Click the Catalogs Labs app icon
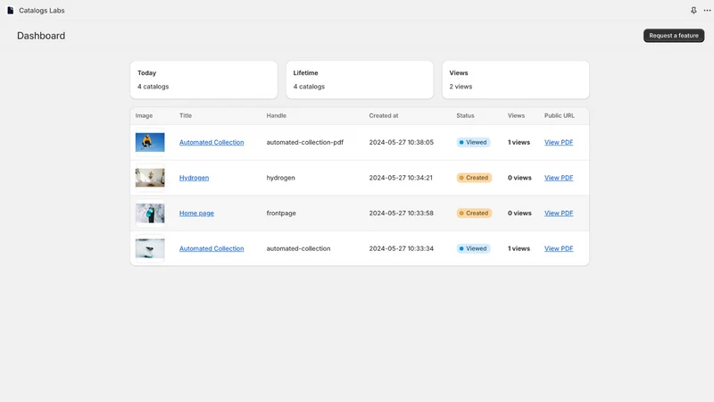714x402 pixels. tap(10, 10)
